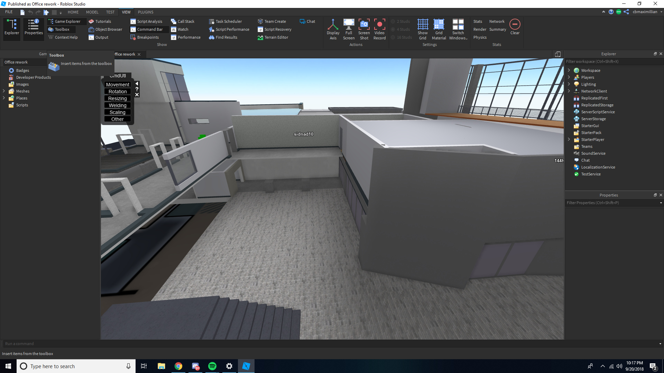Expand the Workspace tree item
Image resolution: width=664 pixels, height=373 pixels.
569,70
